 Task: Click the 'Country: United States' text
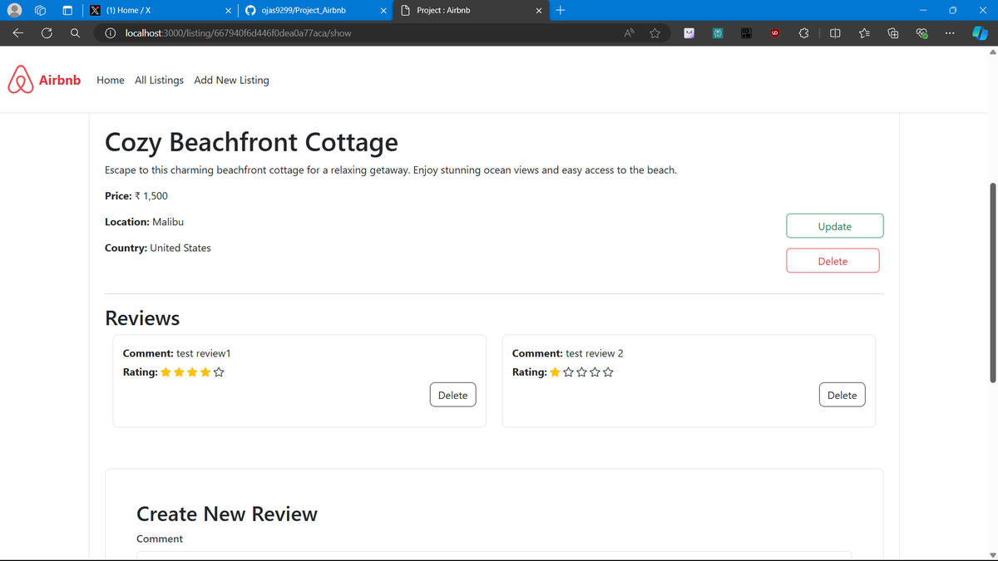pyautogui.click(x=158, y=248)
